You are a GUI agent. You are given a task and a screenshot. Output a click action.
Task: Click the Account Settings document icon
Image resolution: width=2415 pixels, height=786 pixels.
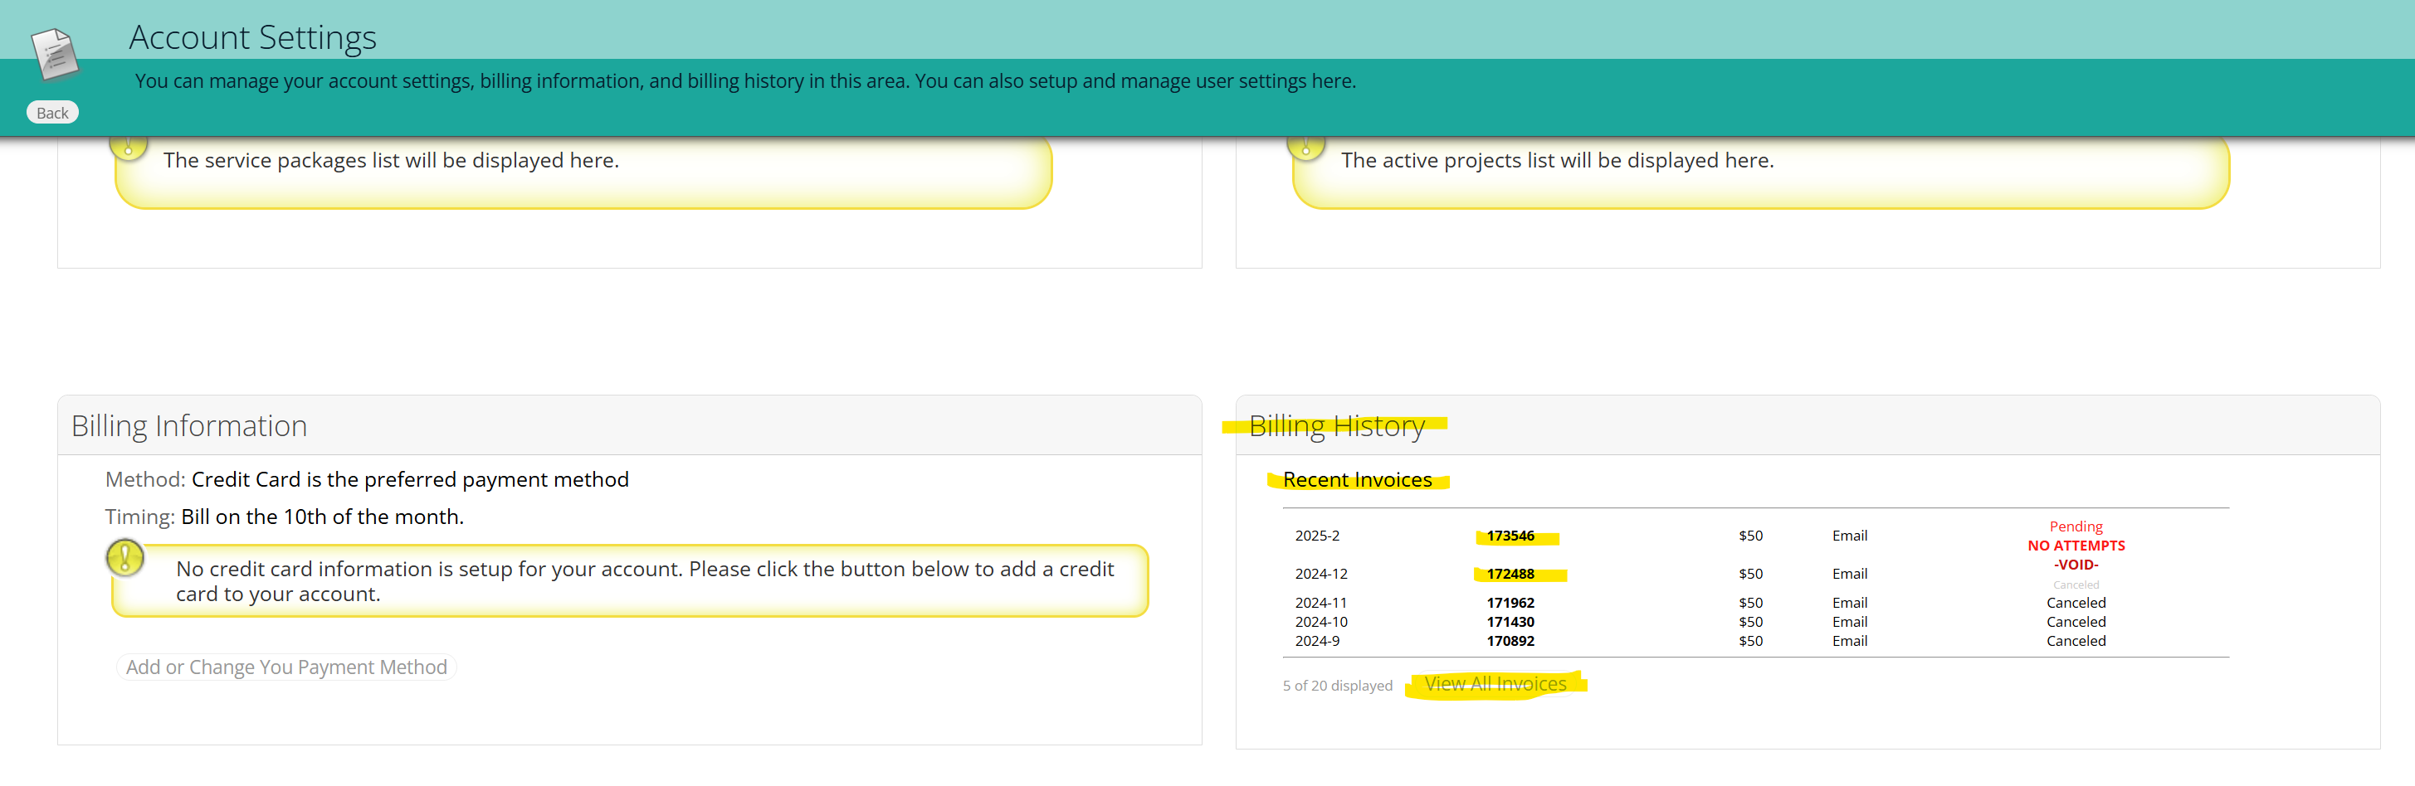click(x=55, y=53)
